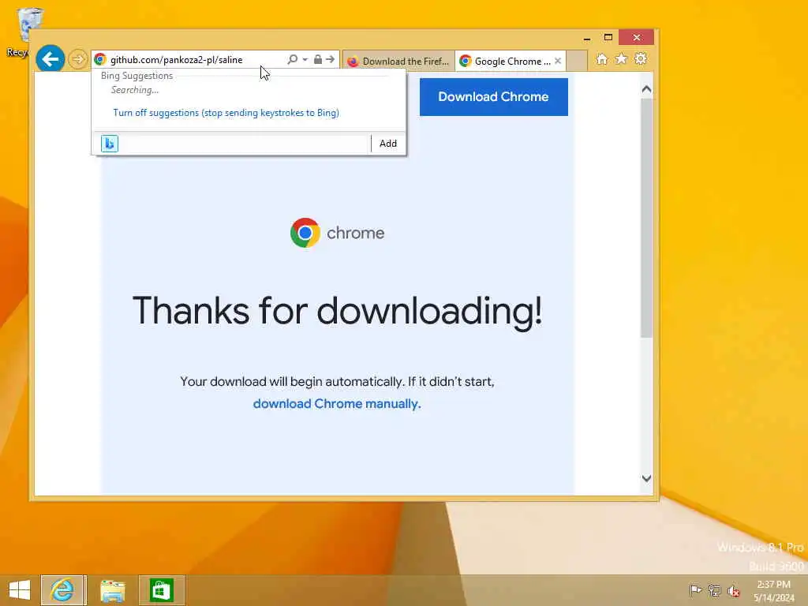The height and width of the screenshot is (606, 808).
Task: Open the Tools gear menu
Action: pos(641,58)
